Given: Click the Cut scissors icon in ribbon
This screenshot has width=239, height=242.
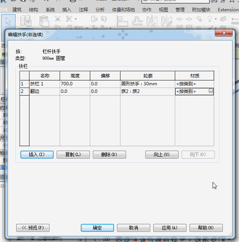Looking at the screenshot, I should pyautogui.click(x=58, y=19).
